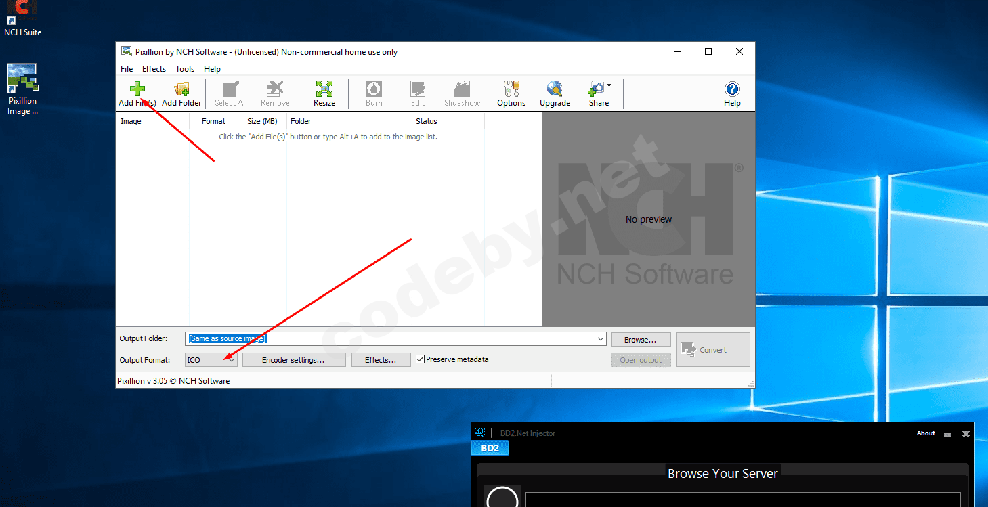Click the 'No preview' text in the preview pane
The height and width of the screenshot is (507, 988).
point(649,219)
